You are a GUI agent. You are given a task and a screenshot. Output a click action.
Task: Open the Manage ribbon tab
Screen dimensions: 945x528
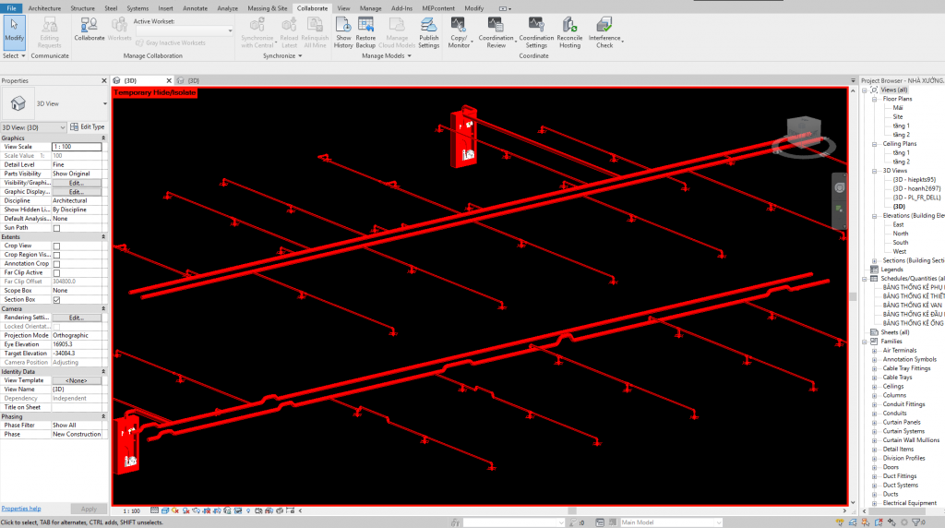click(371, 8)
